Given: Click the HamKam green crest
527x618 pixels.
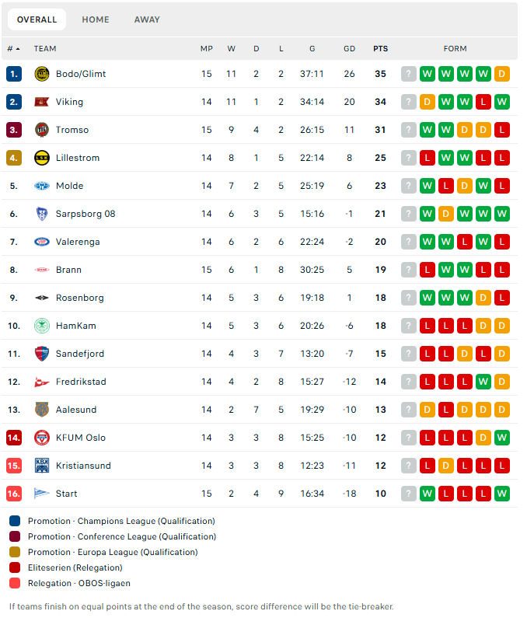Looking at the screenshot, I should tap(42, 326).
